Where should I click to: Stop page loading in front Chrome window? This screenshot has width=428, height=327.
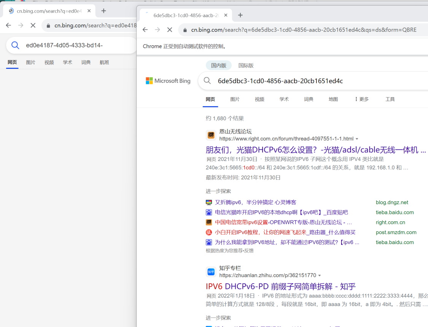point(170,30)
